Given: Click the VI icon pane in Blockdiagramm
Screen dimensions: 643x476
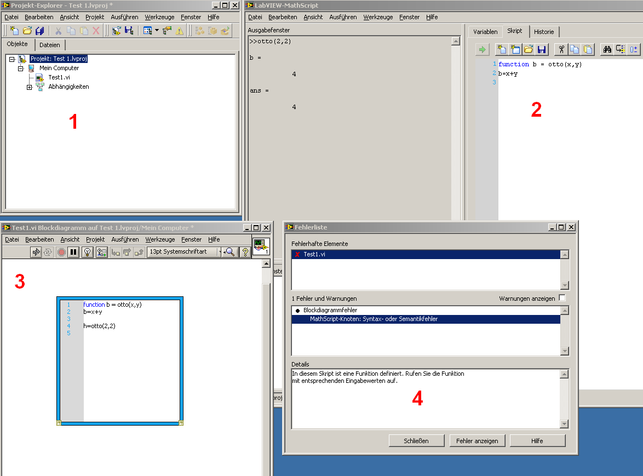Looking at the screenshot, I should point(261,246).
